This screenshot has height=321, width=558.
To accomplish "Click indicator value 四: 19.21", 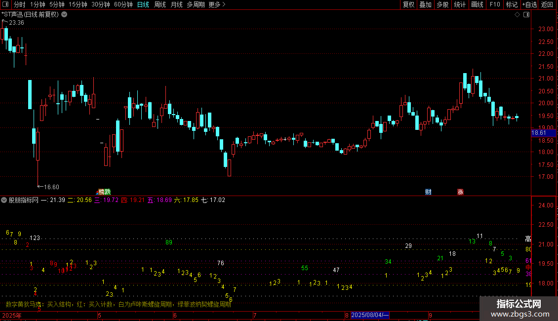I will point(133,200).
